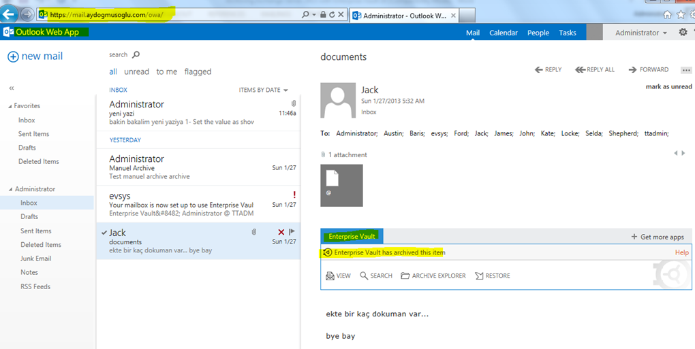
Task: Open Sent Items under Favorites
Action: [x=33, y=134]
